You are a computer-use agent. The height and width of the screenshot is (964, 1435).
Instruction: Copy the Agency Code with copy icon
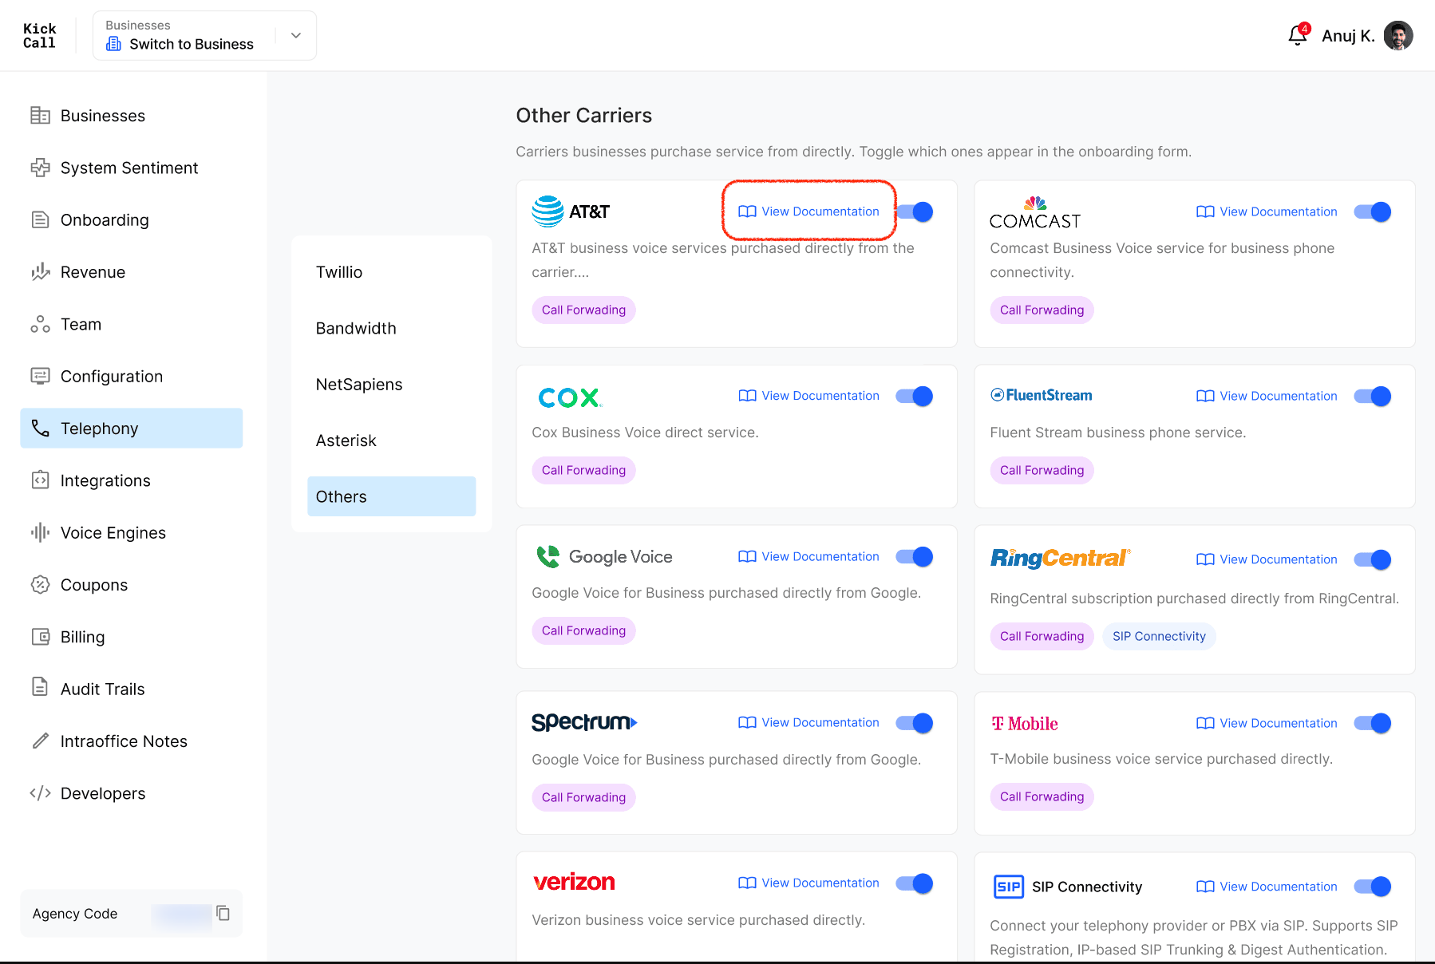[x=223, y=913]
